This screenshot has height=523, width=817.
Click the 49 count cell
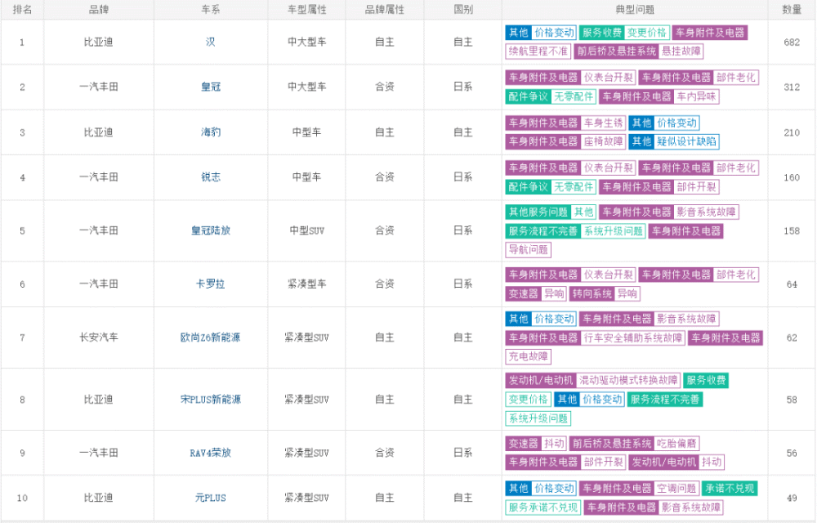792,498
